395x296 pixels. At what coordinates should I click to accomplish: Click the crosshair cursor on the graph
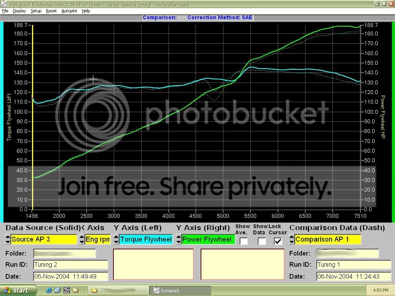click(93, 79)
